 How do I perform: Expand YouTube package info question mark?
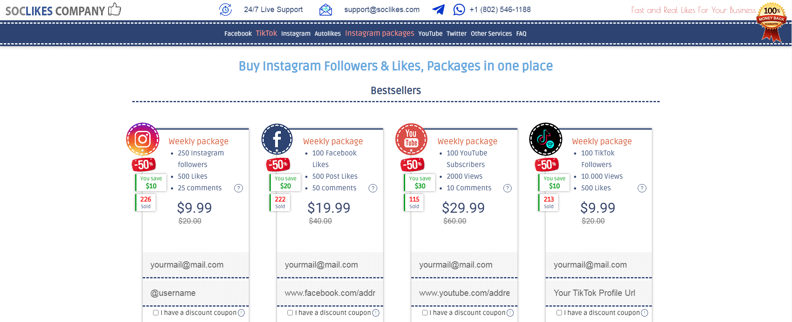(507, 188)
